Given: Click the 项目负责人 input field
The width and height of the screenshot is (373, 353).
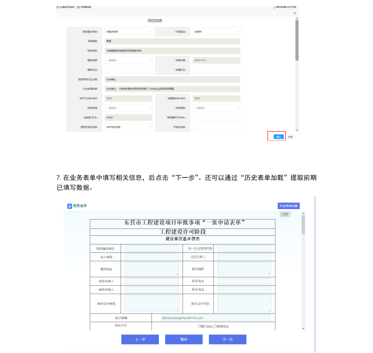Looking at the screenshot, I should point(152,281).
